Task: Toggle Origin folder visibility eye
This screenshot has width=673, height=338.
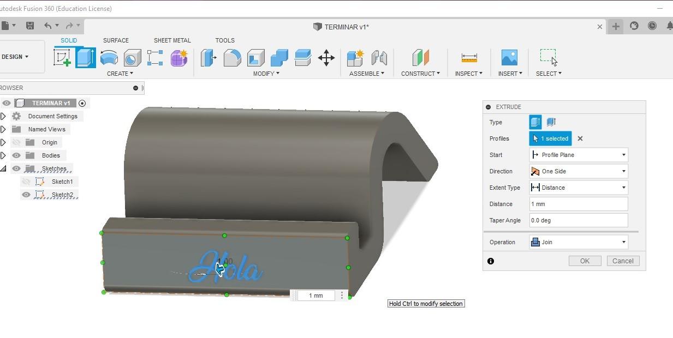Action: click(16, 142)
